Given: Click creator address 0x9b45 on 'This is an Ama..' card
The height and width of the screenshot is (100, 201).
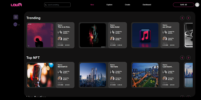Looking at the screenshot, I should (x=66, y=33).
